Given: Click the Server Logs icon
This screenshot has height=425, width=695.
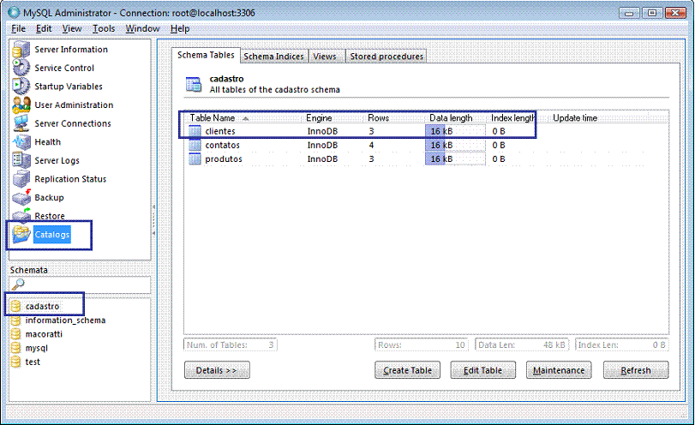Looking at the screenshot, I should [x=21, y=160].
